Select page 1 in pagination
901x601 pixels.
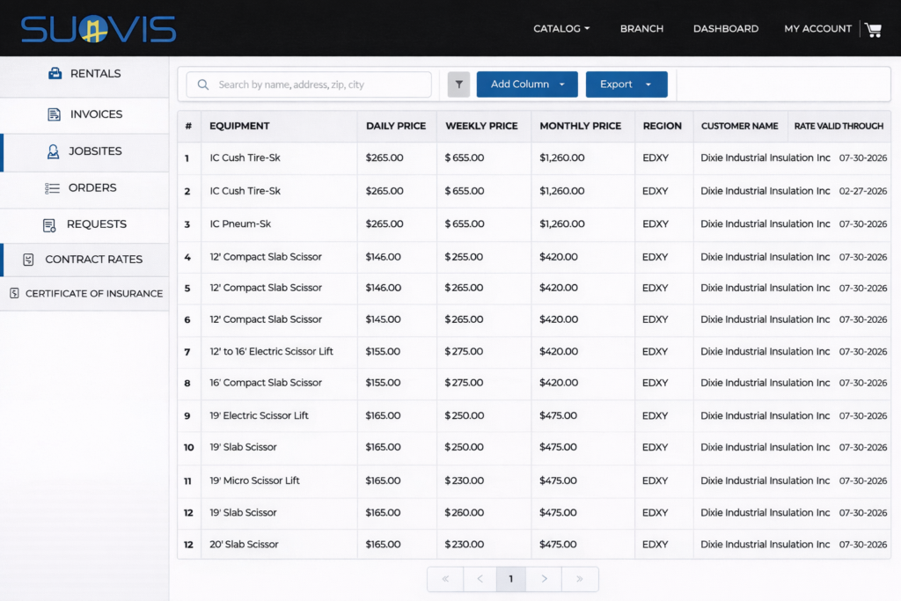coord(511,579)
